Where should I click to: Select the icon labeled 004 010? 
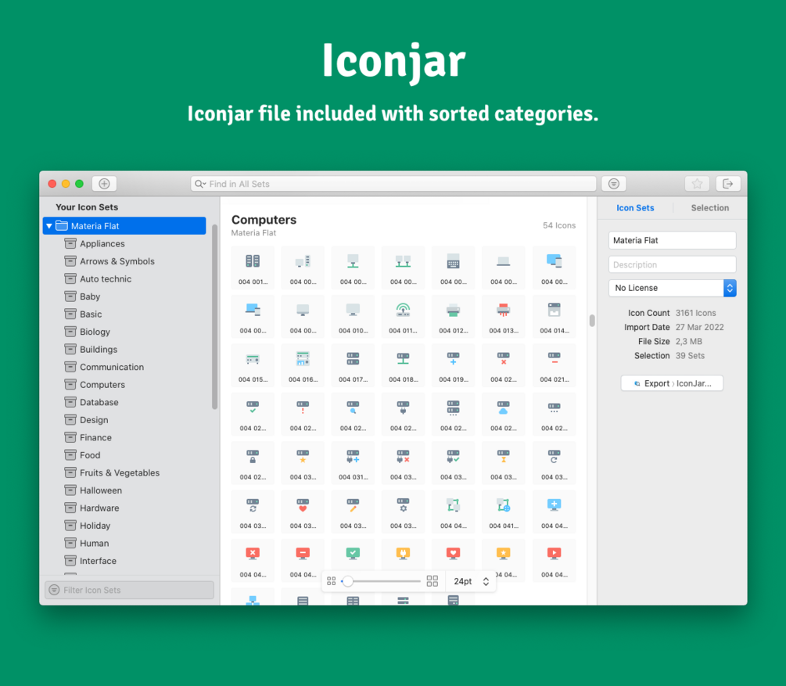[x=353, y=317]
